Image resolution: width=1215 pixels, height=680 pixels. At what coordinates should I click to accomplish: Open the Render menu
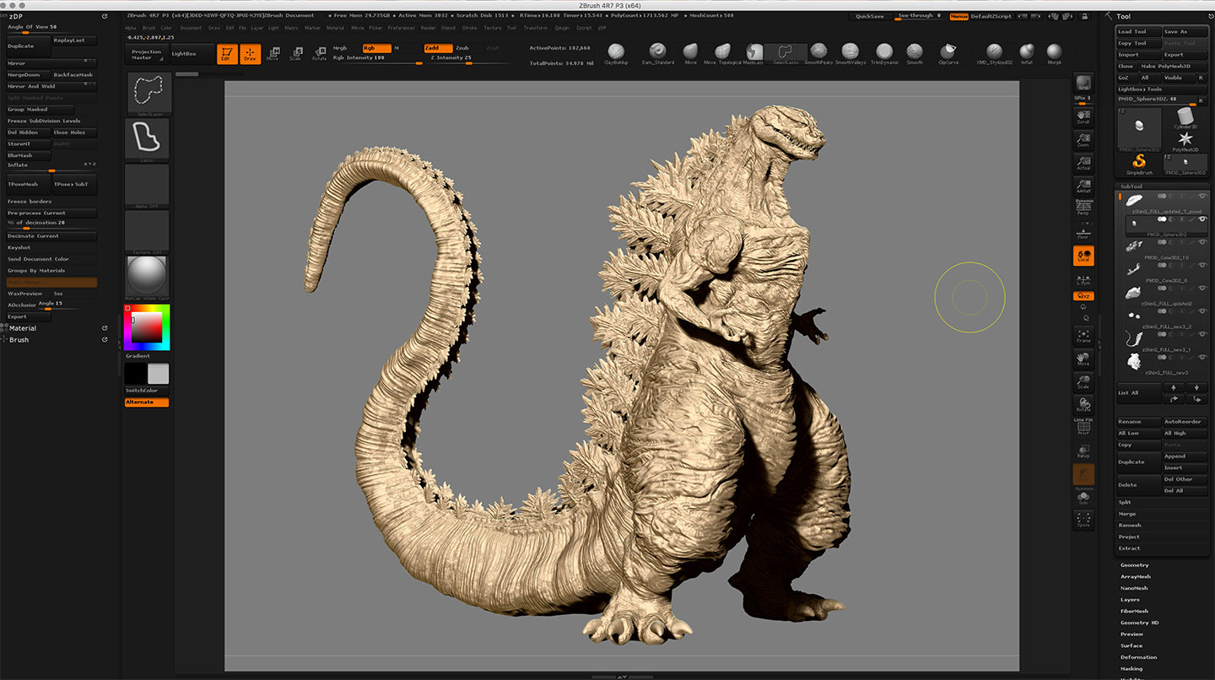[428, 28]
